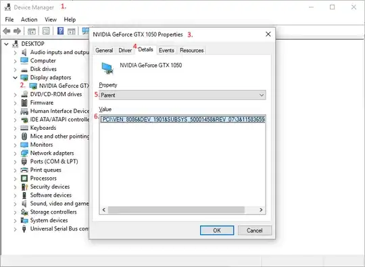
Task: Click the Ports (COM & LPT) icon
Action: (x=24, y=162)
